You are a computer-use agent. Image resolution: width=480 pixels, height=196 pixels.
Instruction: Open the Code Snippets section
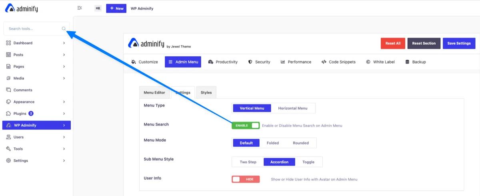tap(338, 62)
